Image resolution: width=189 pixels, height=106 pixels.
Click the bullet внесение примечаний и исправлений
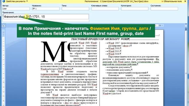click(127, 73)
